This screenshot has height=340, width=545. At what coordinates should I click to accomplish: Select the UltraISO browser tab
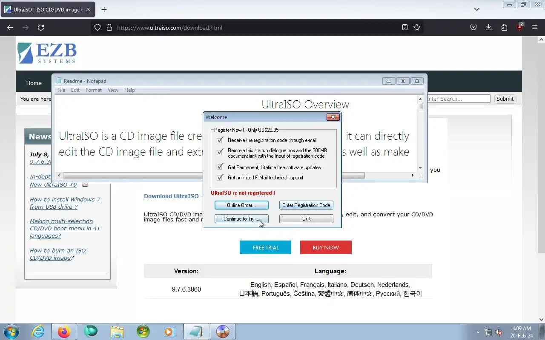[47, 9]
